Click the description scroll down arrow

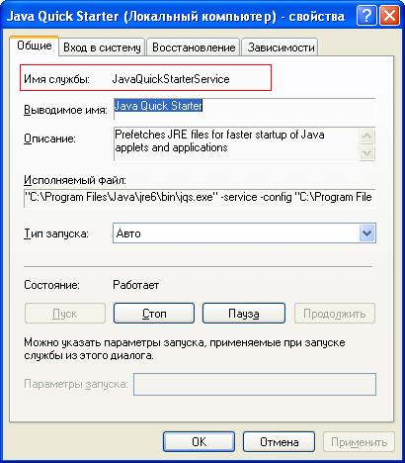367,152
